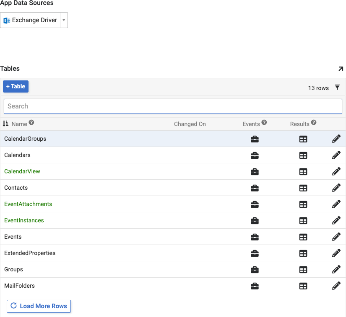This screenshot has height=317, width=346.
Task: Show help tooltip next to Name header
Action: pos(31,123)
